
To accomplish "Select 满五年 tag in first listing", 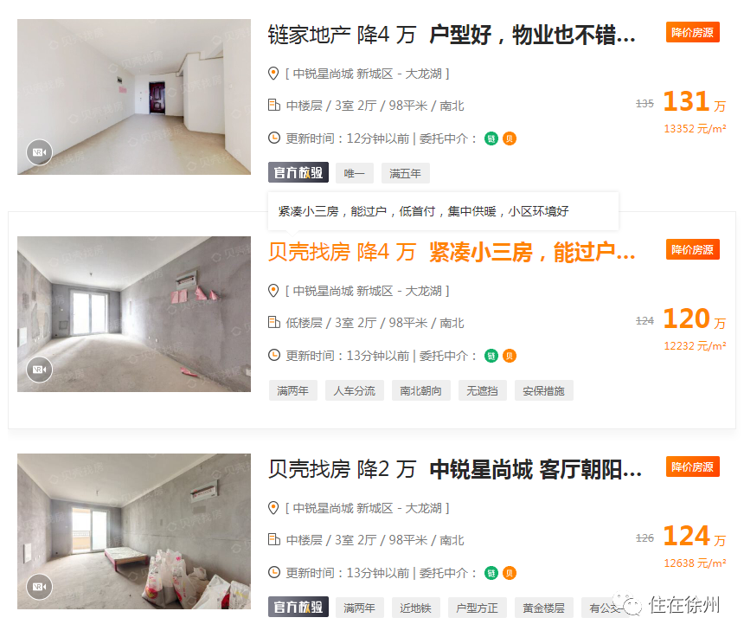I will point(405,173).
